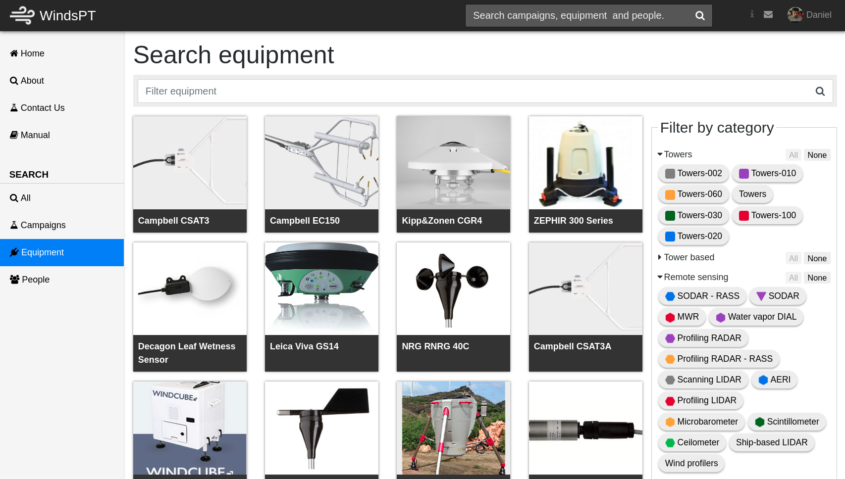The width and height of the screenshot is (845, 479).
Task: Click the Equipment plug icon
Action: click(x=14, y=252)
